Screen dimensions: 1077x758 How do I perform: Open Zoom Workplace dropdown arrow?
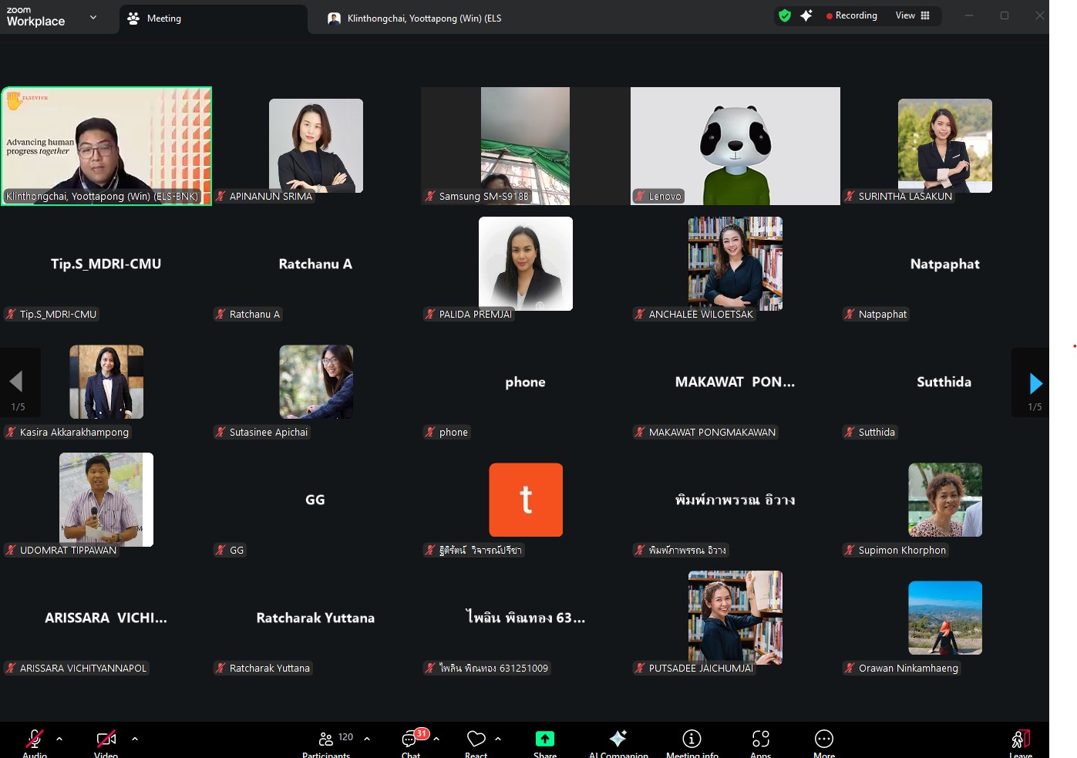click(x=93, y=17)
